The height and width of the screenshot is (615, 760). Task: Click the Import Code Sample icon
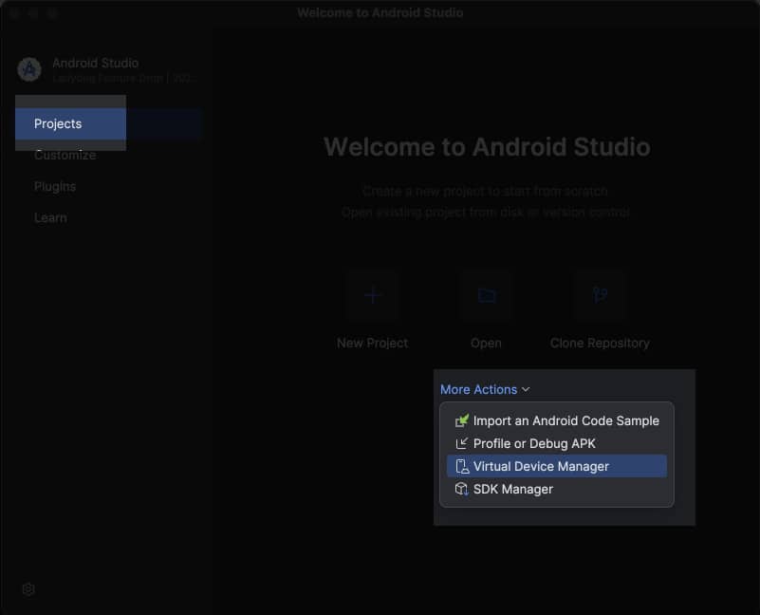(461, 420)
